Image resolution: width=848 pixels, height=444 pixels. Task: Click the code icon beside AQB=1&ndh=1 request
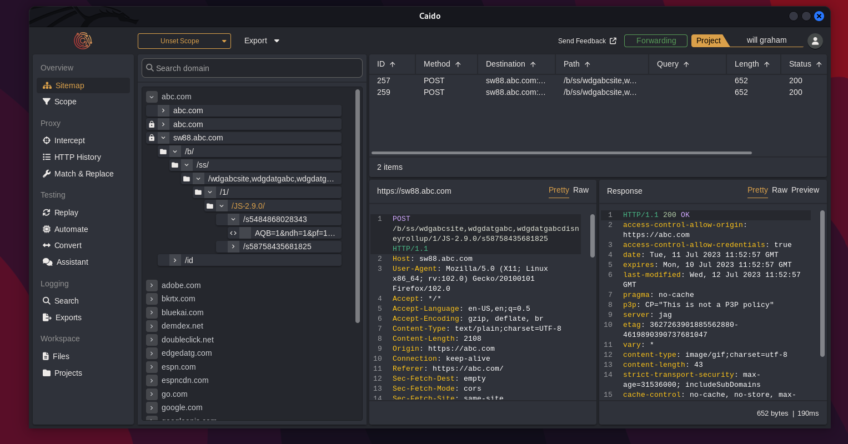tap(233, 233)
